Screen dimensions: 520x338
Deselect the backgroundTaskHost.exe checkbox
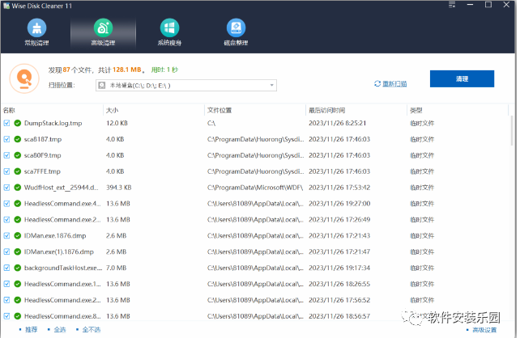tap(6, 267)
